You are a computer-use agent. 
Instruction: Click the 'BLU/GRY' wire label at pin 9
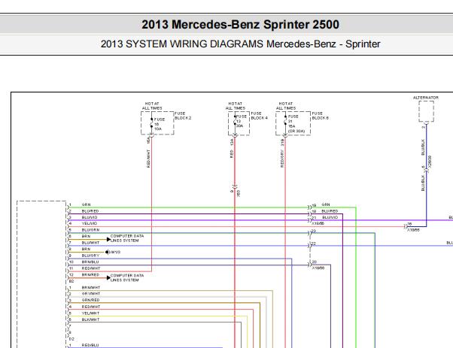[x=90, y=256]
